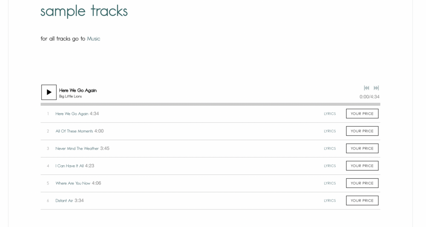The image size is (426, 227).
Task: Play Never Mind The Weather track
Action: click(77, 149)
